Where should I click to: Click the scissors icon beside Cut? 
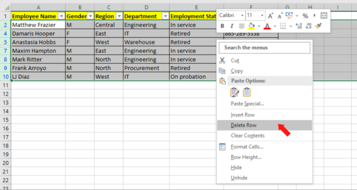point(222,61)
